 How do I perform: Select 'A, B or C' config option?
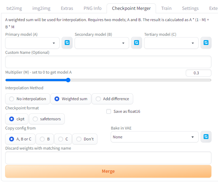coord(20,139)
